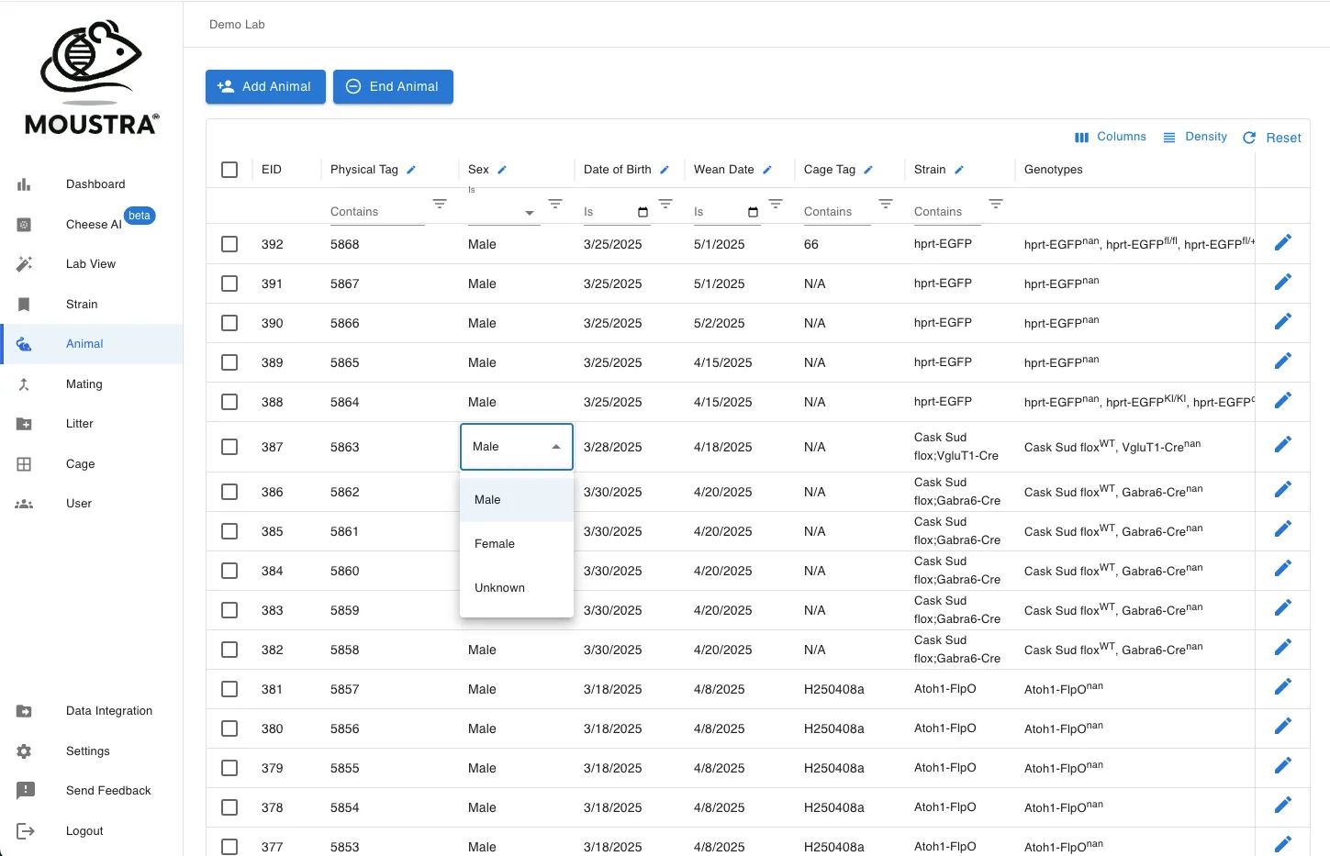Select the Mating section icon
The width and height of the screenshot is (1330, 856).
(x=25, y=384)
